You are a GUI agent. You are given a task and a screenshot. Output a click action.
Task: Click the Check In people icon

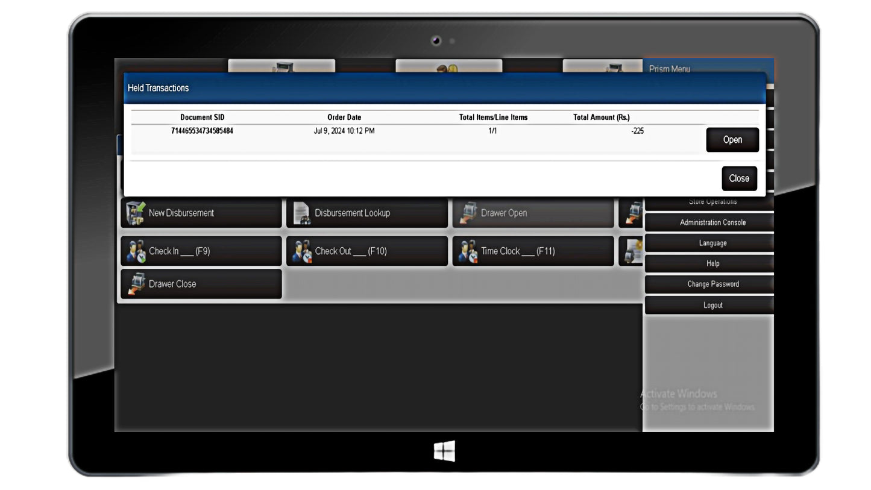(x=136, y=251)
